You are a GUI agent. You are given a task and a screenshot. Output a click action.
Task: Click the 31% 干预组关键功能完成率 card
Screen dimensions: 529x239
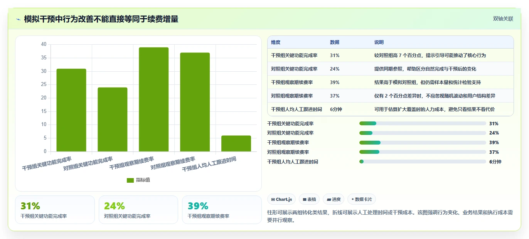tap(55, 210)
